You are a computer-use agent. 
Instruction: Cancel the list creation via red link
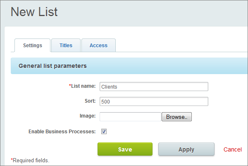coord(233,149)
